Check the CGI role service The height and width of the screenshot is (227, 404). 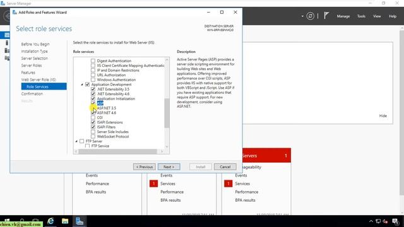[x=93, y=117]
